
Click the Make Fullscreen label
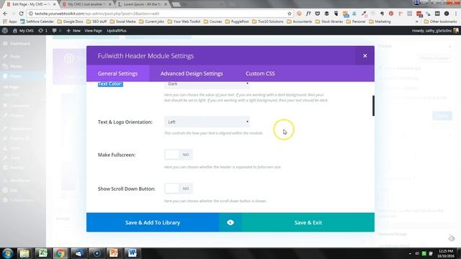(117, 155)
